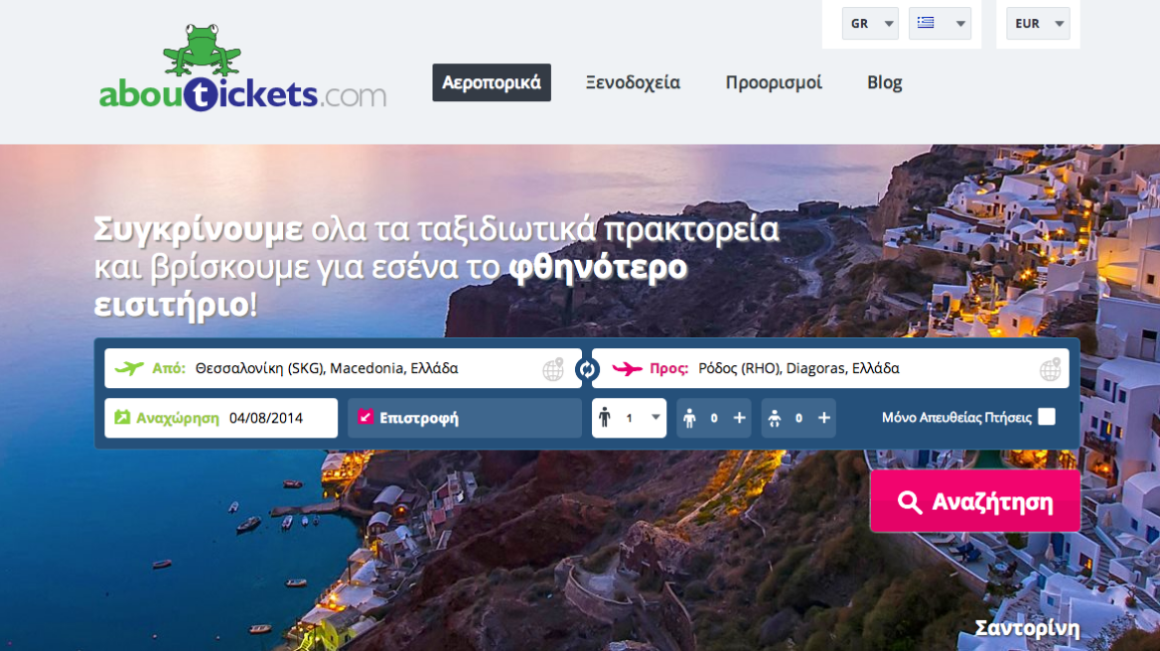Click the Αναζήτηση search button
The height and width of the screenshot is (651, 1160).
(x=974, y=501)
